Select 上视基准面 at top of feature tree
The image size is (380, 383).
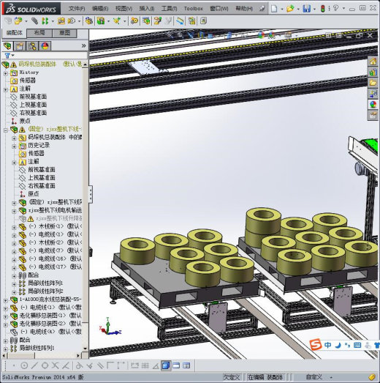pos(33,105)
